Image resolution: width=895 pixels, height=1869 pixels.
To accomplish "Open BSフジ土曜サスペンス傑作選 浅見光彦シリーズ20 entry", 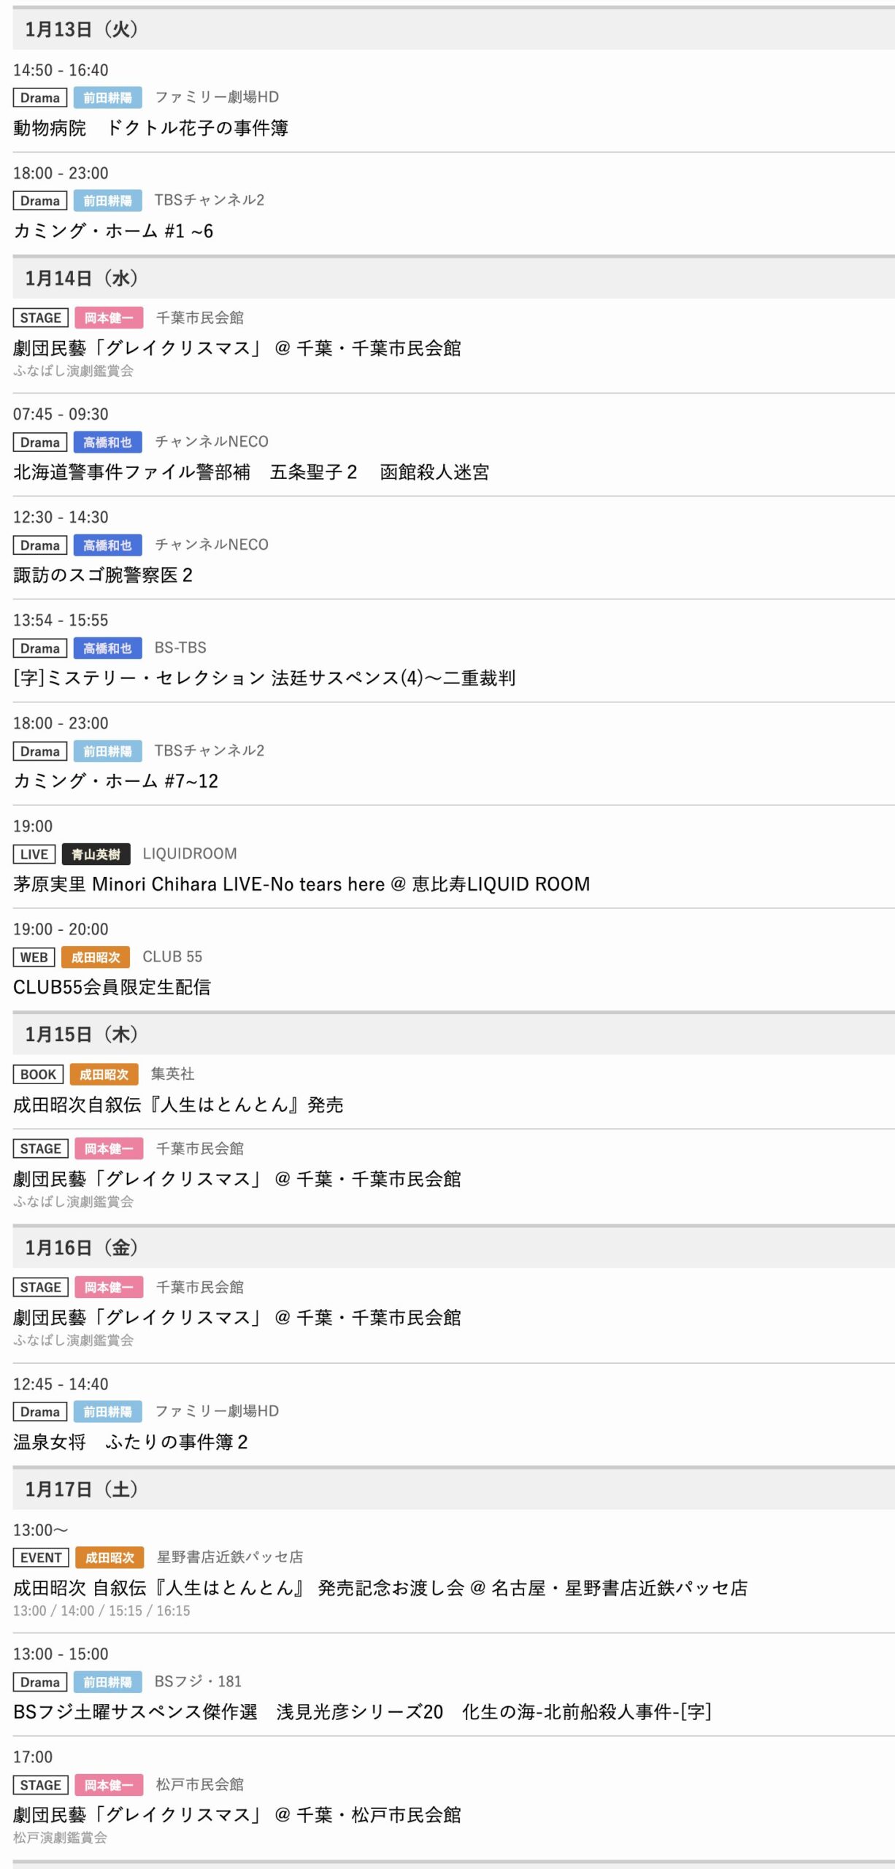I will [361, 1712].
